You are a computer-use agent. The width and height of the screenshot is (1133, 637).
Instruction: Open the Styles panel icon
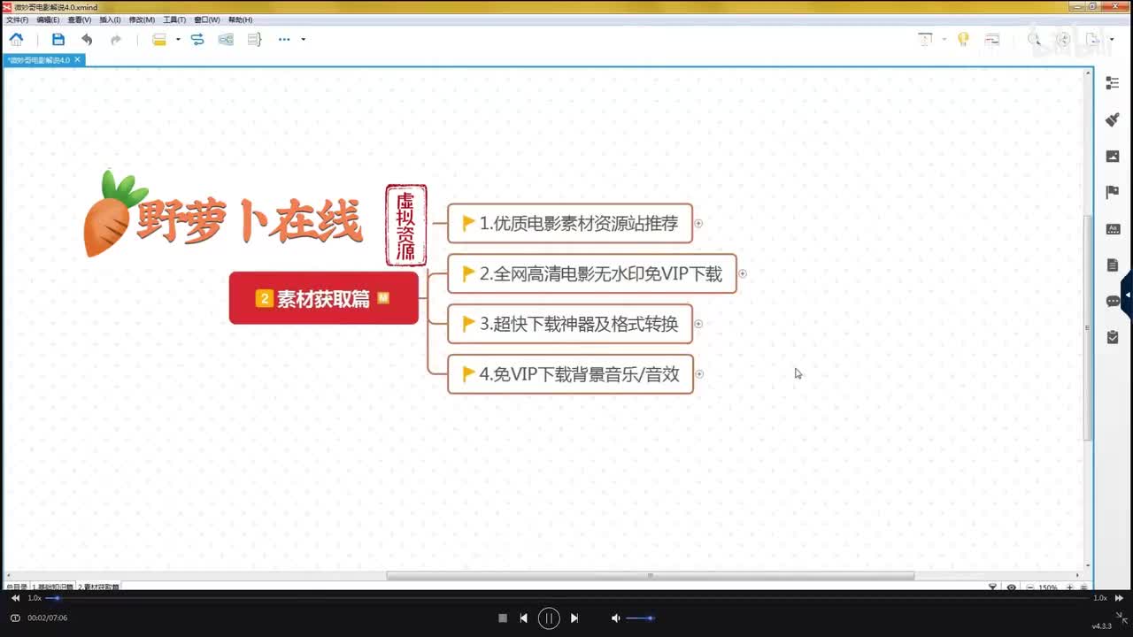point(1113,228)
